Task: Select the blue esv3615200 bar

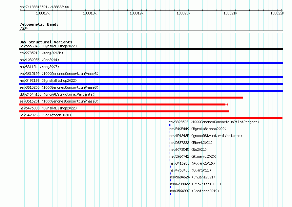Action: tap(151, 91)
